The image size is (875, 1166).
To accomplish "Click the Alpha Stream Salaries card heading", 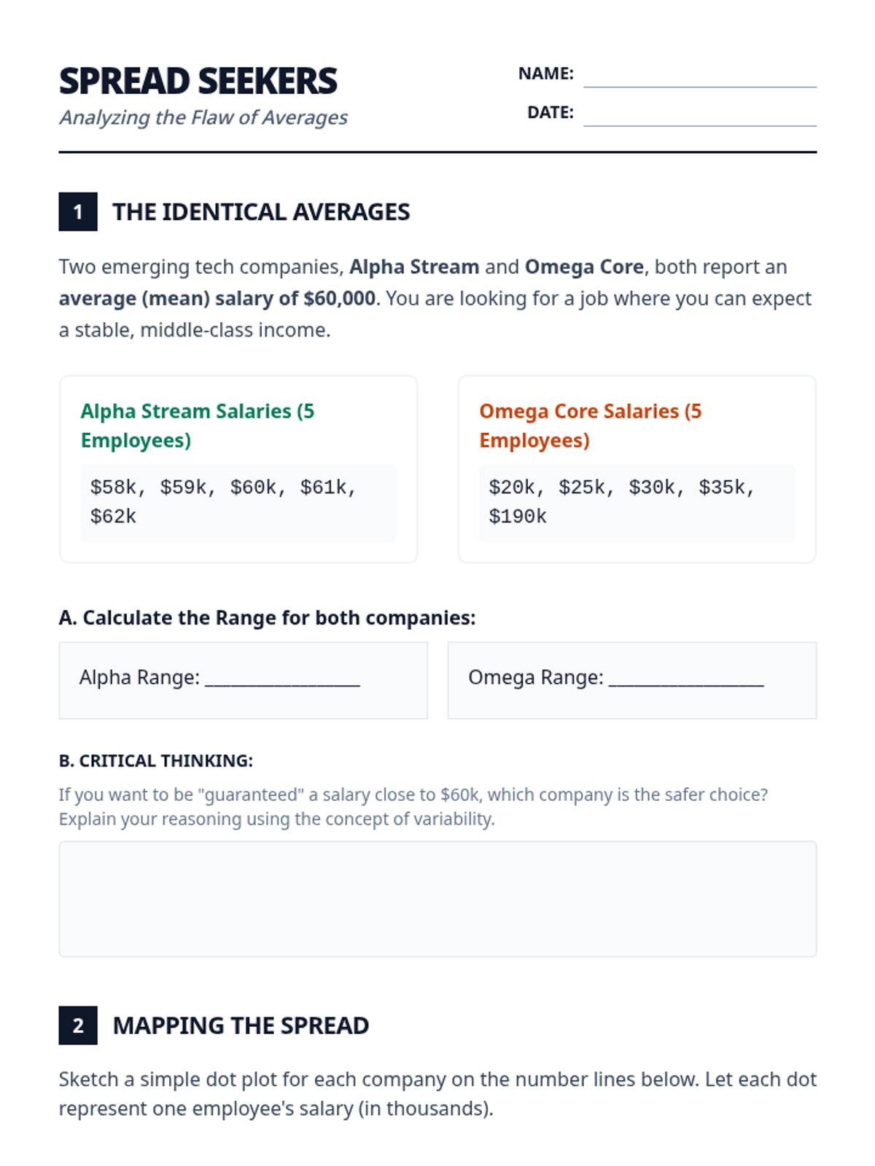I will (198, 426).
